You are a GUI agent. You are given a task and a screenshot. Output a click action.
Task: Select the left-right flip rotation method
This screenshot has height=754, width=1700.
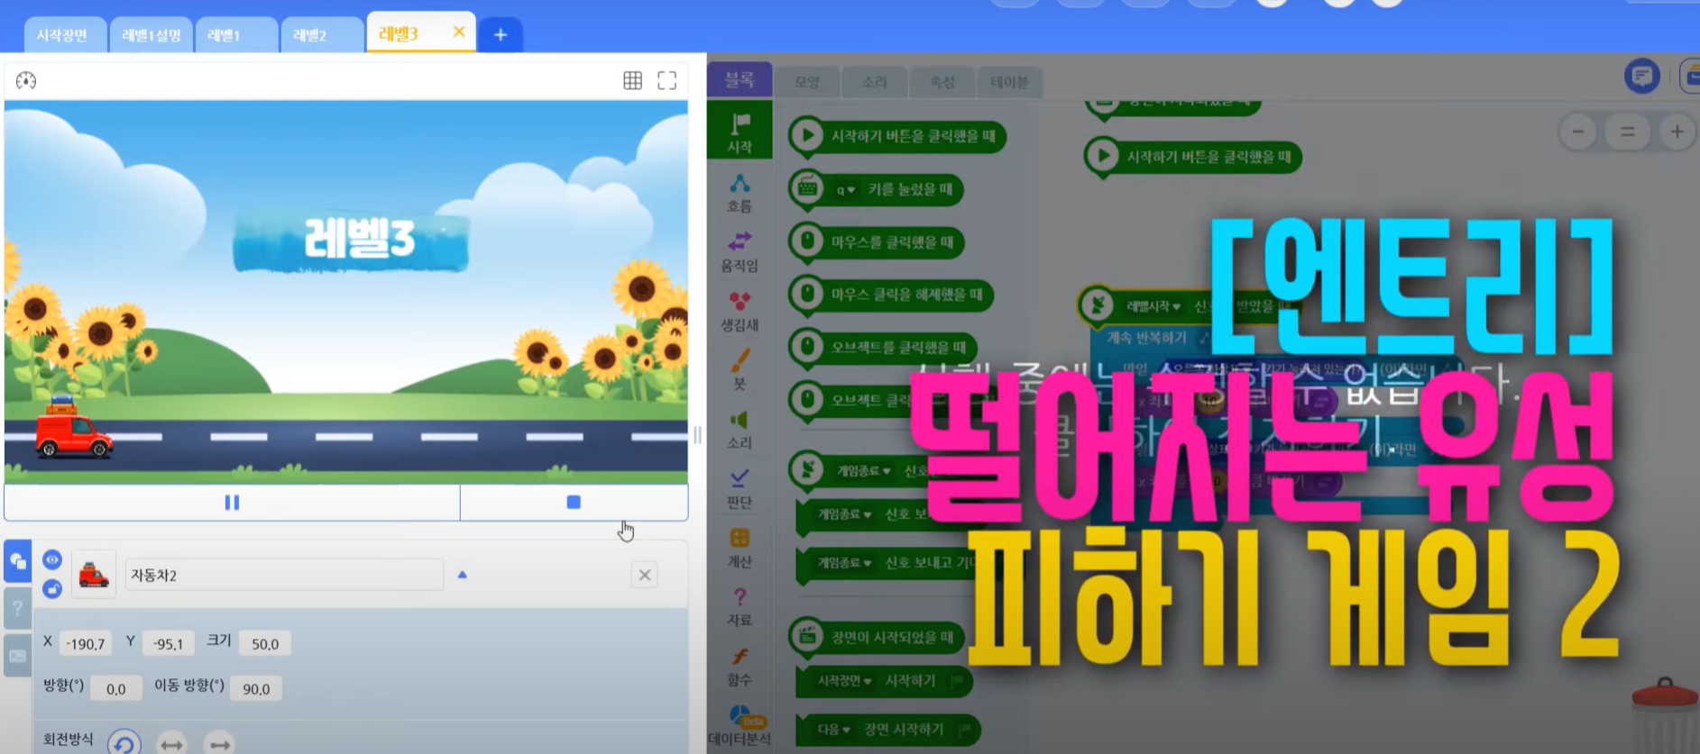(x=171, y=744)
